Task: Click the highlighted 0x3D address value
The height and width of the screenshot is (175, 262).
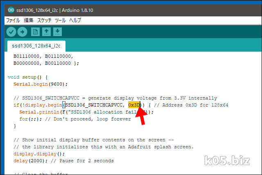Action: 134,105
